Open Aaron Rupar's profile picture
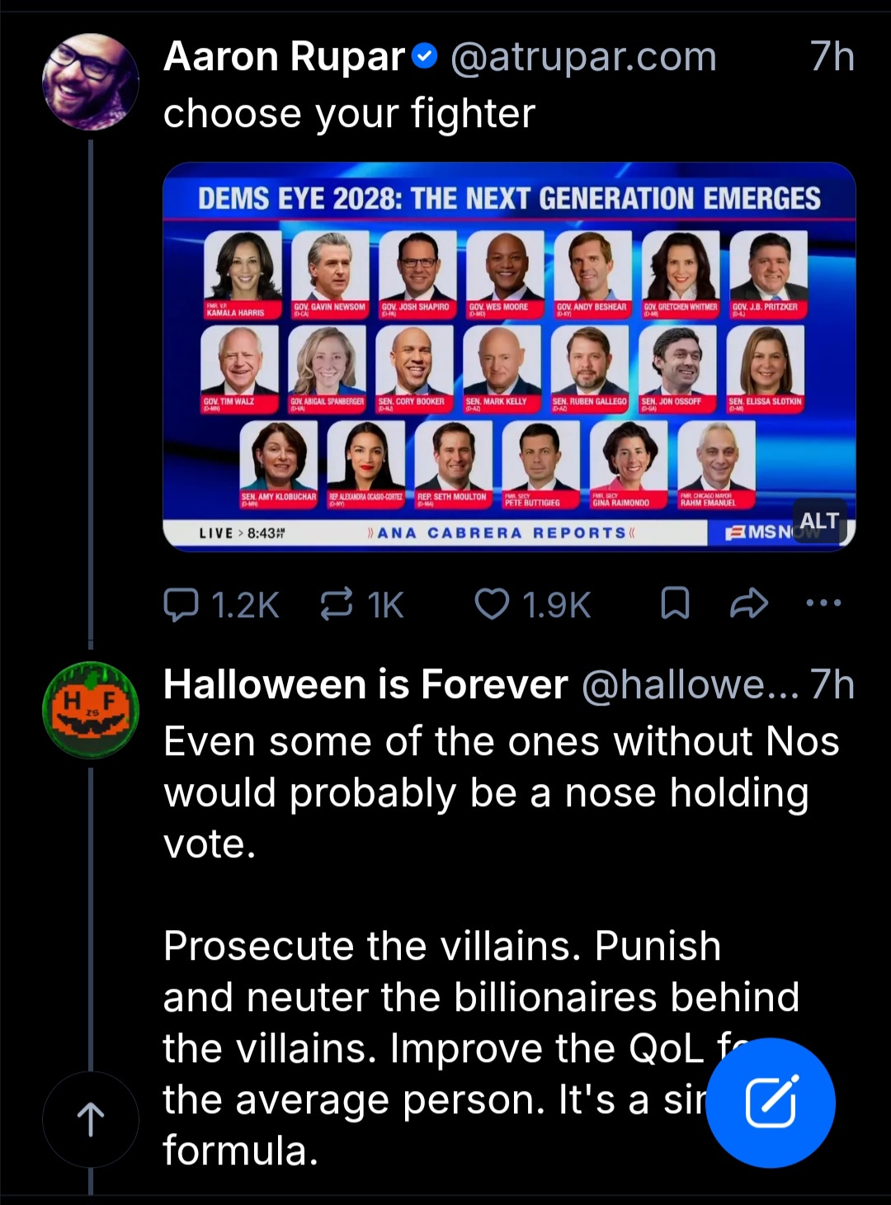The image size is (891, 1205). (x=91, y=82)
